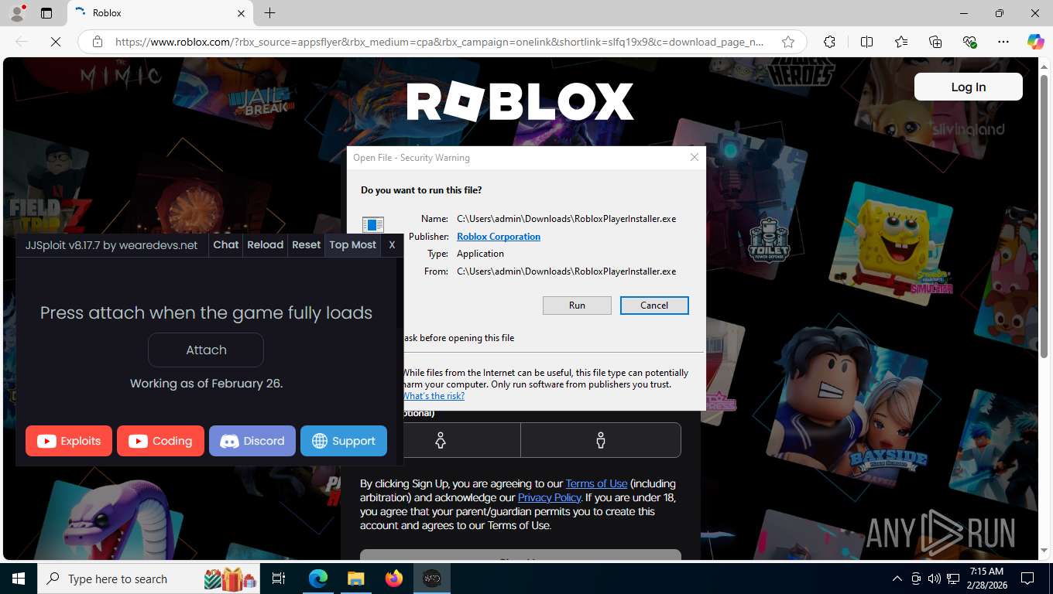Open the Terms of Use link
Viewport: 1053px width, 594px height.
(x=596, y=483)
